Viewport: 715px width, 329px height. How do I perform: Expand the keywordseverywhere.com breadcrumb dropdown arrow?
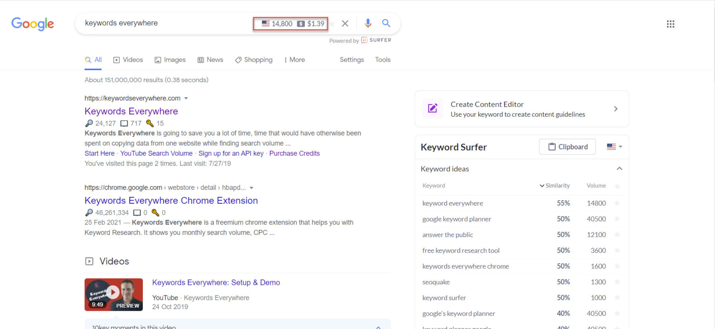186,98
